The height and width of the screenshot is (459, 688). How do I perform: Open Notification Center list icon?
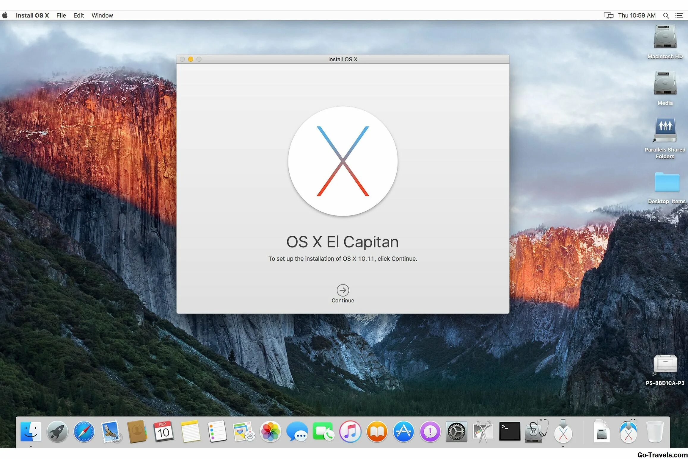[x=679, y=15]
